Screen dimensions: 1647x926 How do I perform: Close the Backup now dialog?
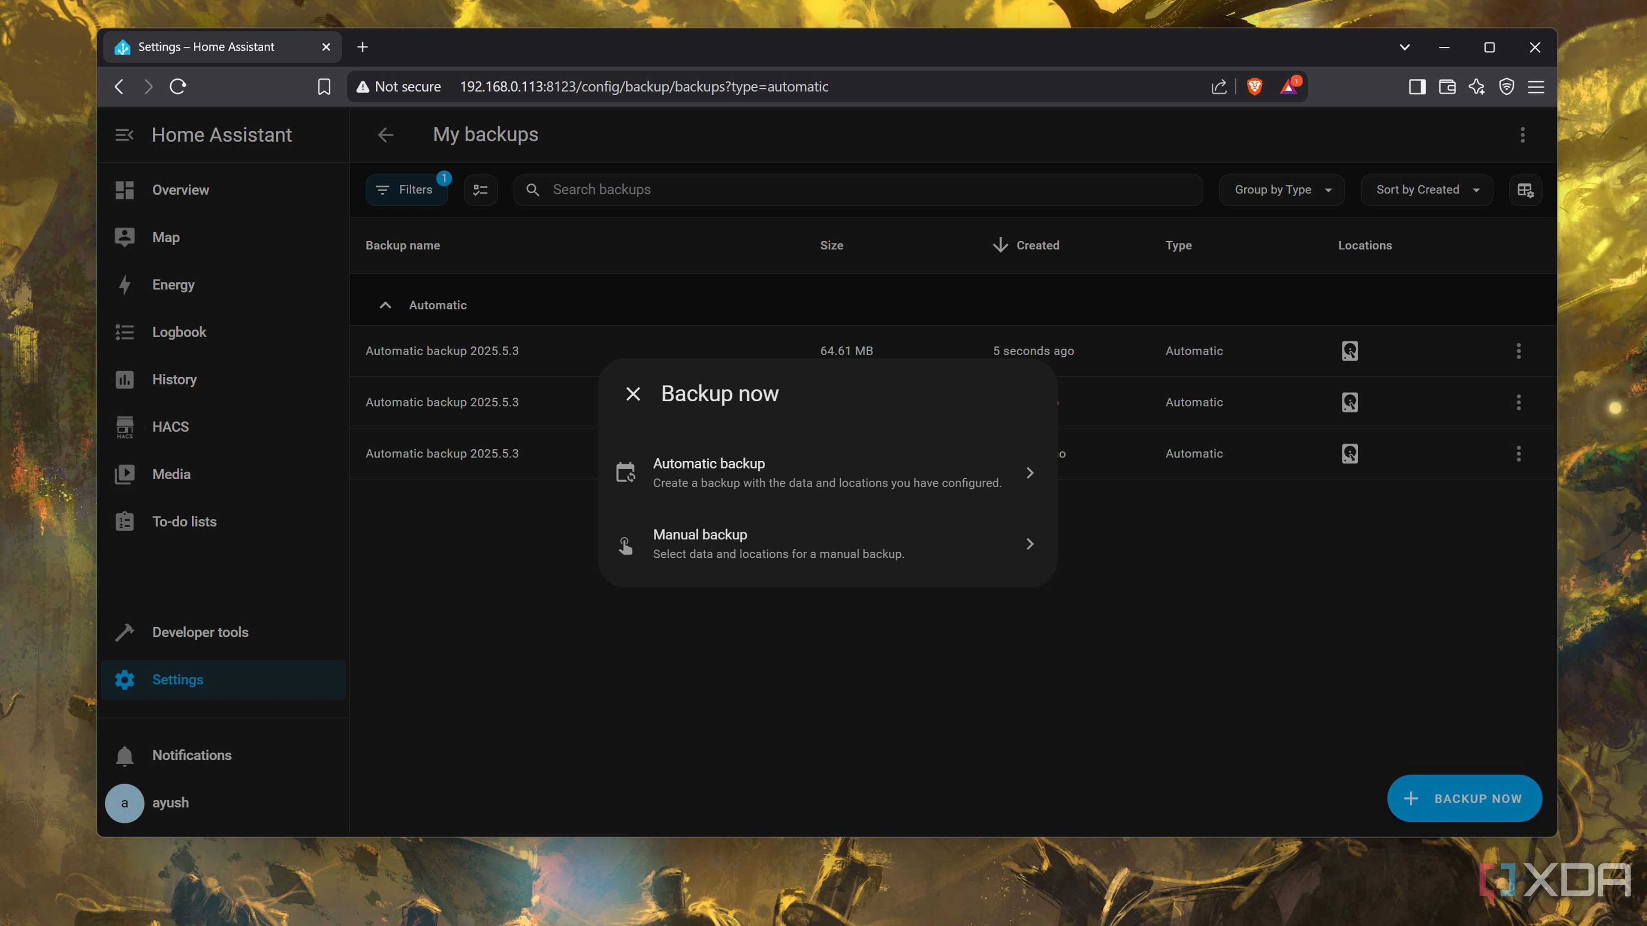[x=633, y=394]
